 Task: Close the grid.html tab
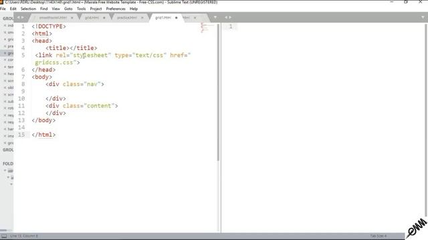pos(104,18)
